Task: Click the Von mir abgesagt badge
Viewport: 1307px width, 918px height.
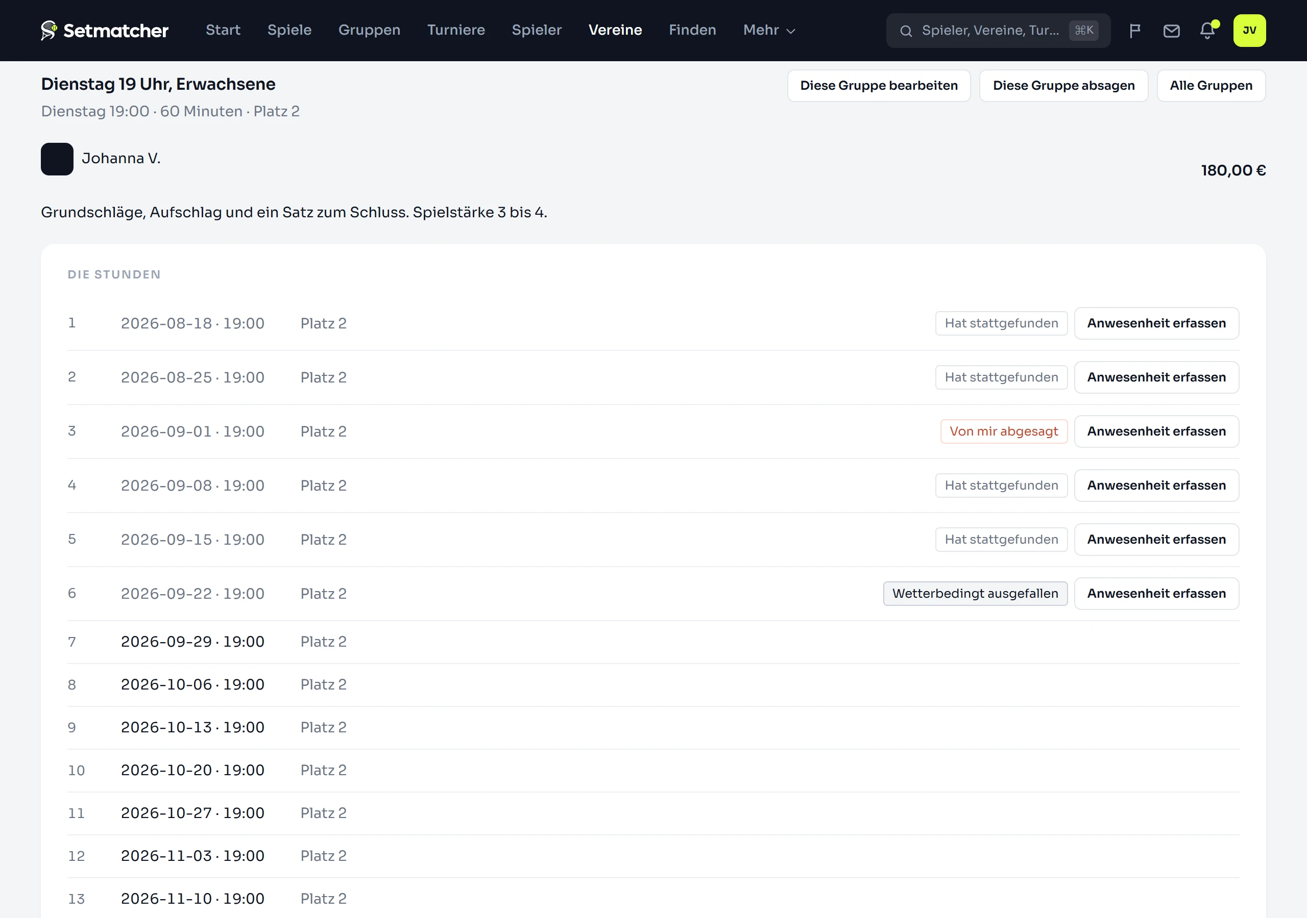Action: (x=1004, y=431)
